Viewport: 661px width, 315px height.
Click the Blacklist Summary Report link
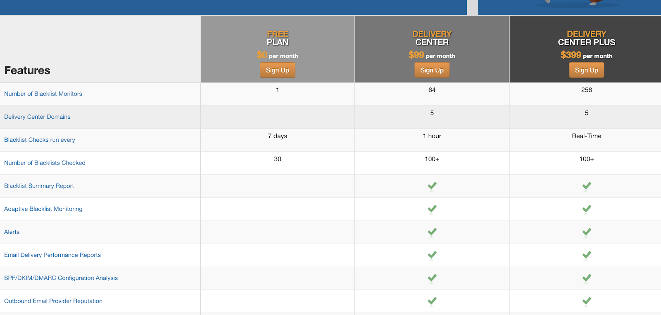click(x=39, y=186)
